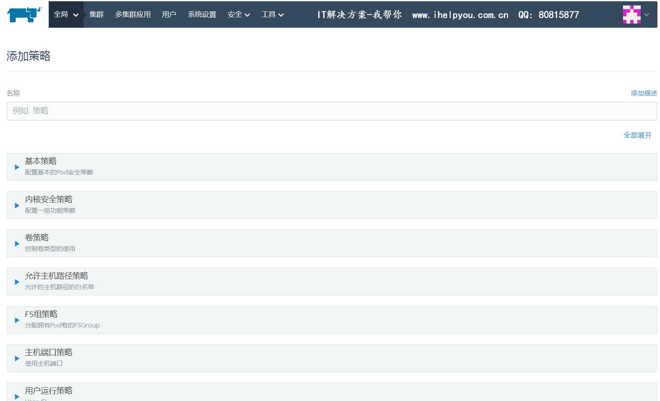
Task: Click the 基本策略 heading text
Action: 41,161
